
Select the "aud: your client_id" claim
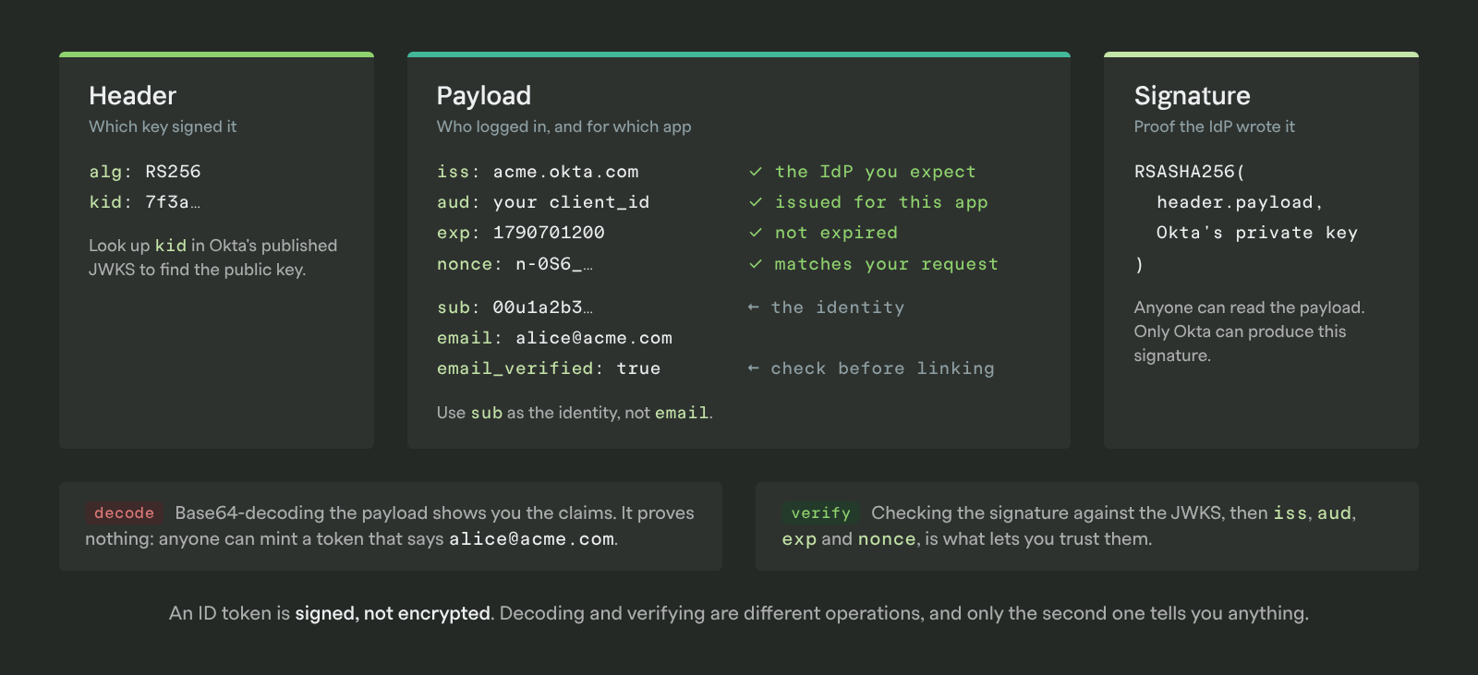point(543,202)
